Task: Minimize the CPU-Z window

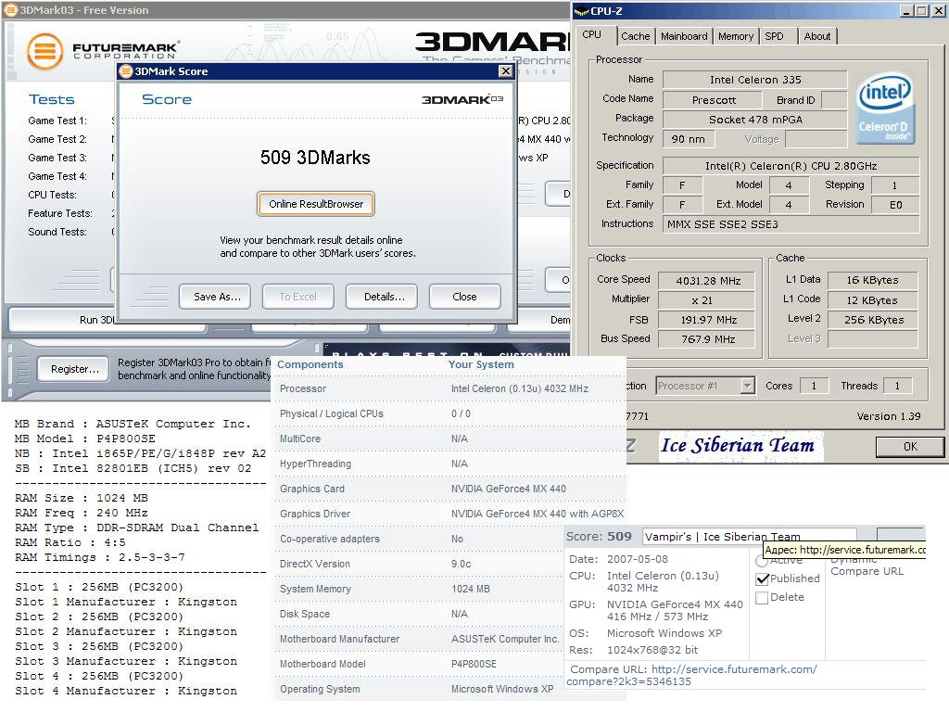Action: point(906,11)
